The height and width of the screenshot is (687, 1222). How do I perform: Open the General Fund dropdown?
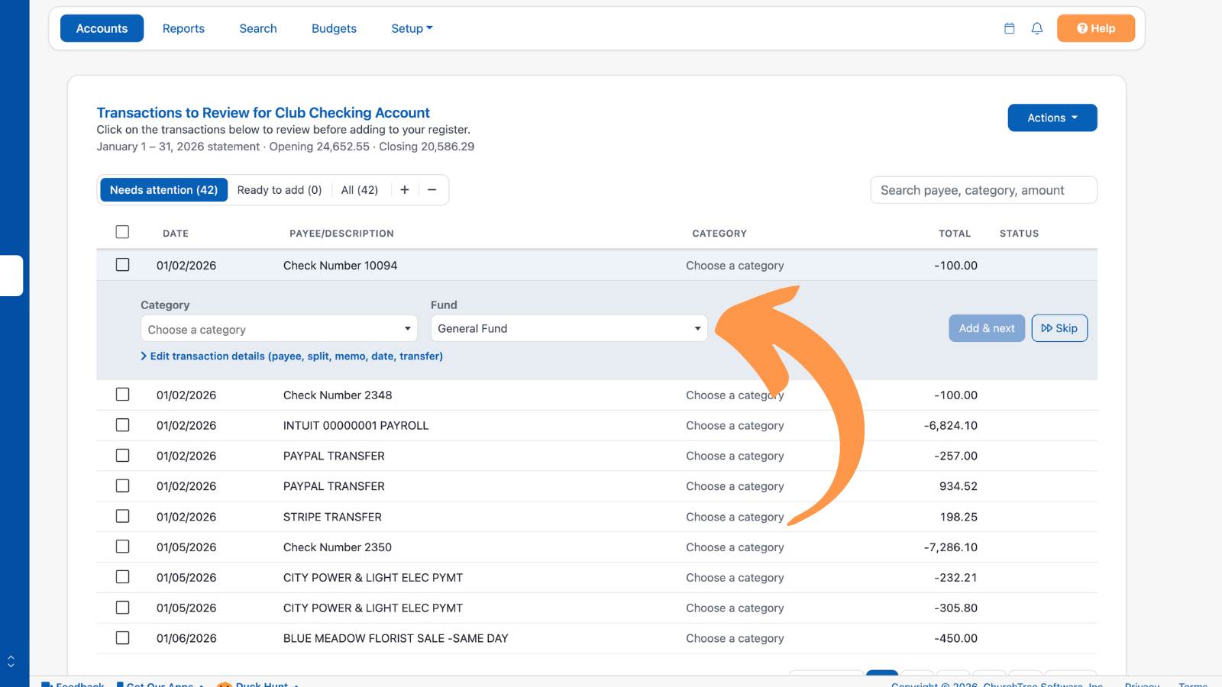pos(569,328)
